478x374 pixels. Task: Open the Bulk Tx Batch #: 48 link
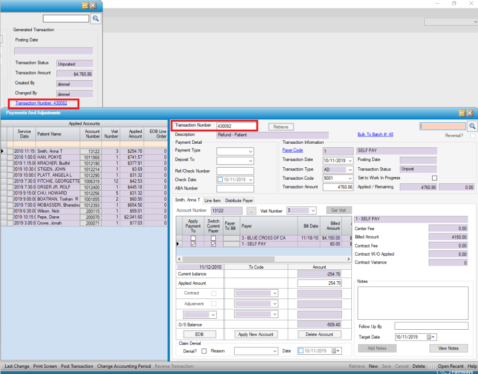click(375, 134)
